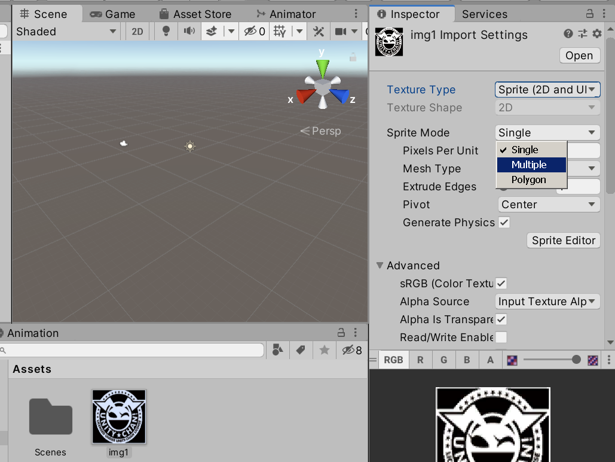
Task: Open the scene camera settings dropdown arrow
Action: pos(354,32)
